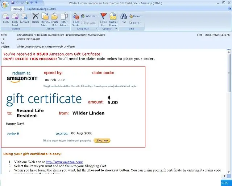Go to previous item blue arrow
Viewport: 232px width, 186px height.
tap(32, 3)
